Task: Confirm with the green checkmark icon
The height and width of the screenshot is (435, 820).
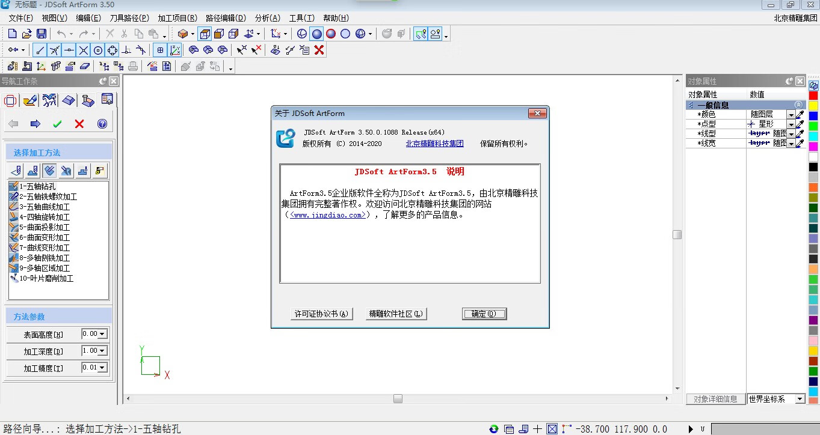Action: coord(57,124)
